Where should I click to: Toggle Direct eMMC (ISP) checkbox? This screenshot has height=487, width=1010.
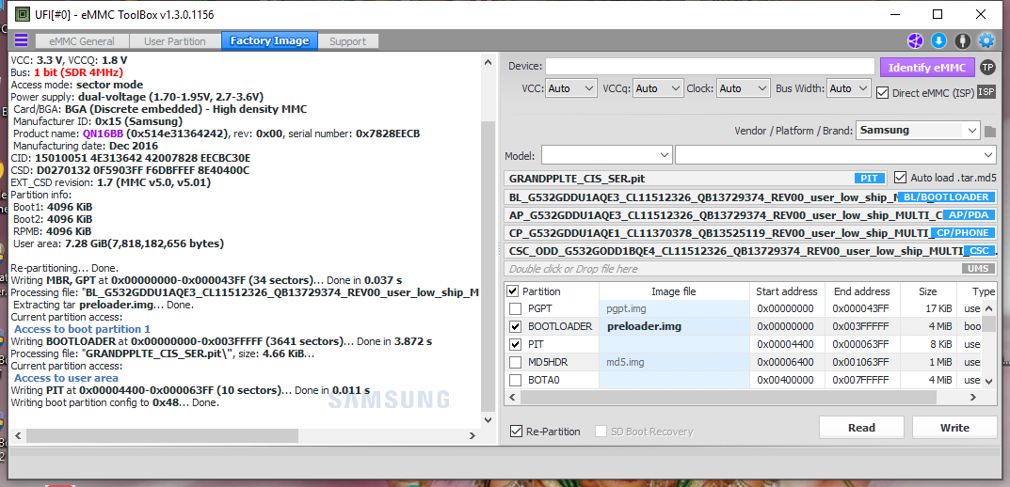coord(883,93)
